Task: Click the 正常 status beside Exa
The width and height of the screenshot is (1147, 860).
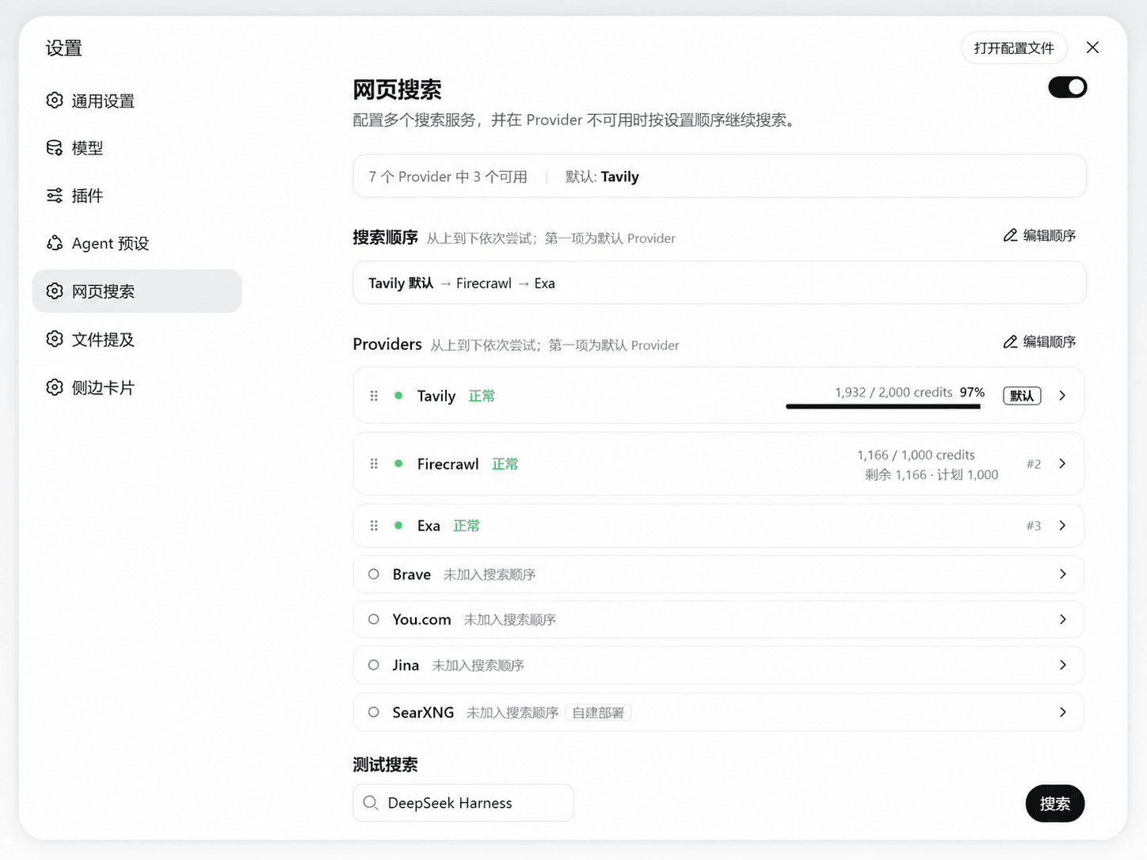Action: [x=467, y=526]
